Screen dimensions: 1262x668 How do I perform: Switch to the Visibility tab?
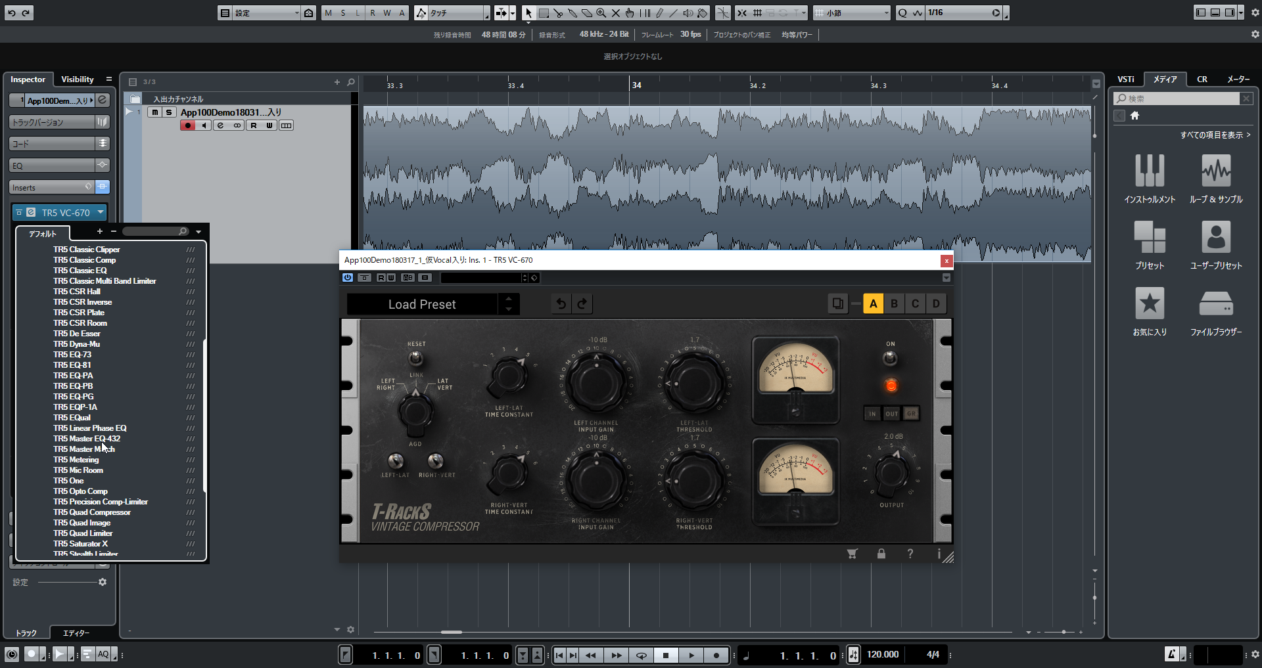point(78,79)
